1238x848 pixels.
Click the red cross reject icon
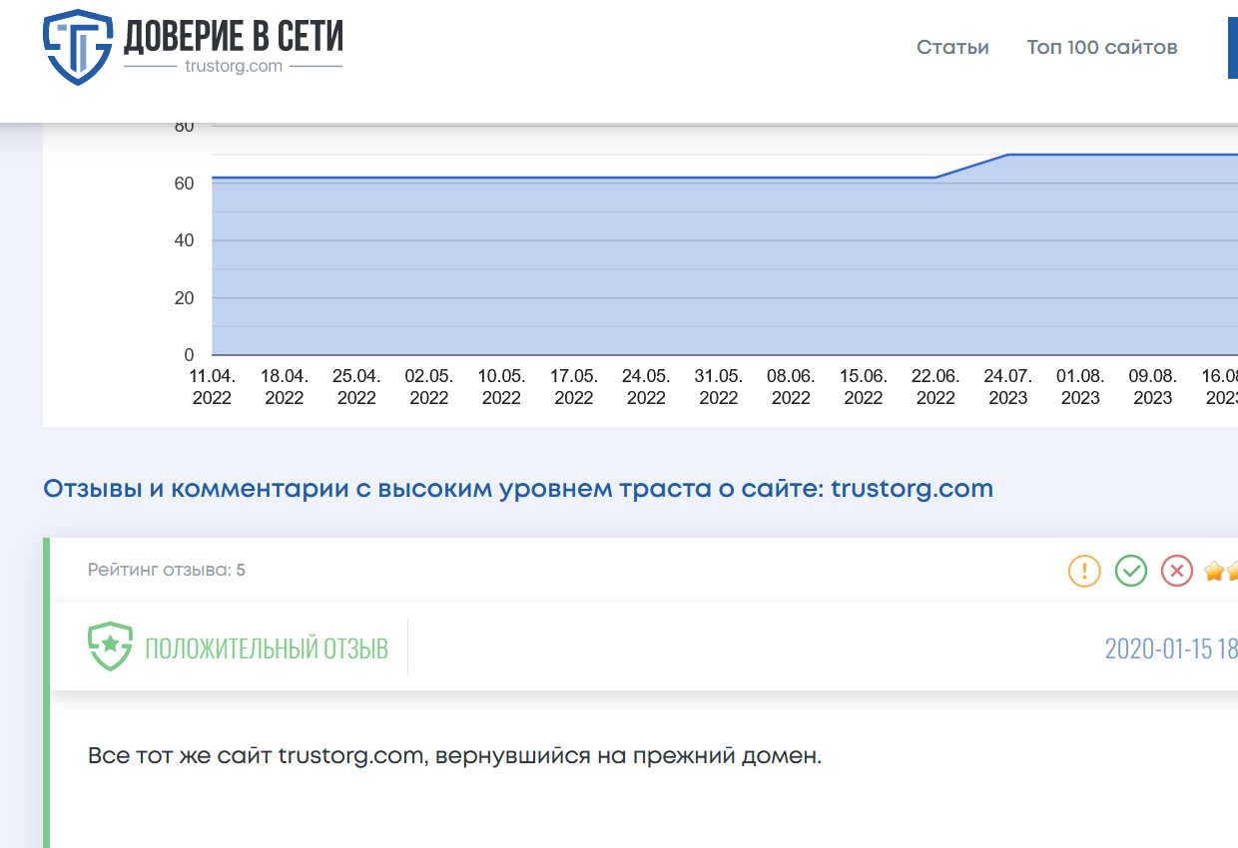(1177, 571)
